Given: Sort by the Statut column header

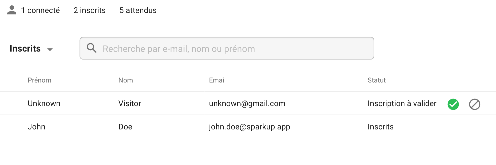Looking at the screenshot, I should [377, 80].
